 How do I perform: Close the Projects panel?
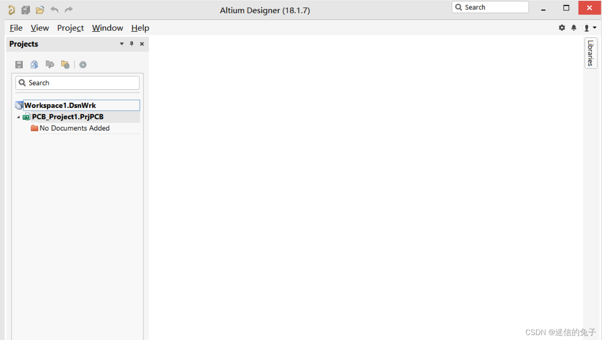click(142, 44)
